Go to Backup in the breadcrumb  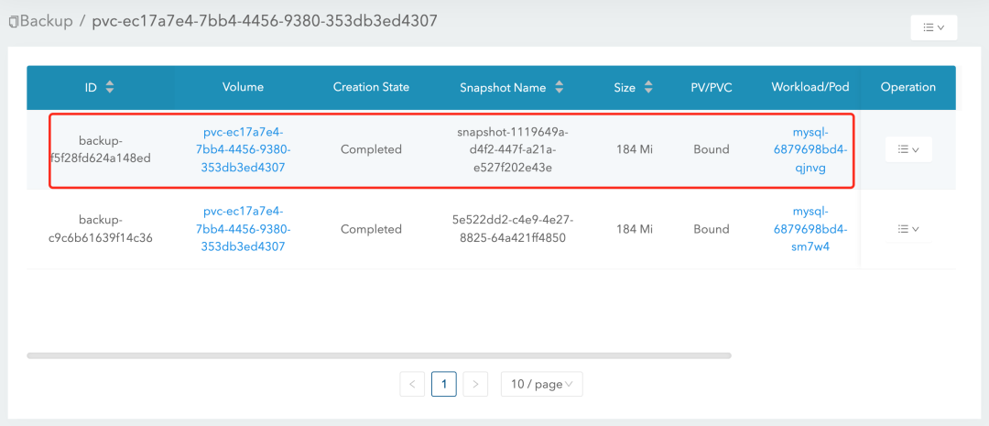point(46,21)
